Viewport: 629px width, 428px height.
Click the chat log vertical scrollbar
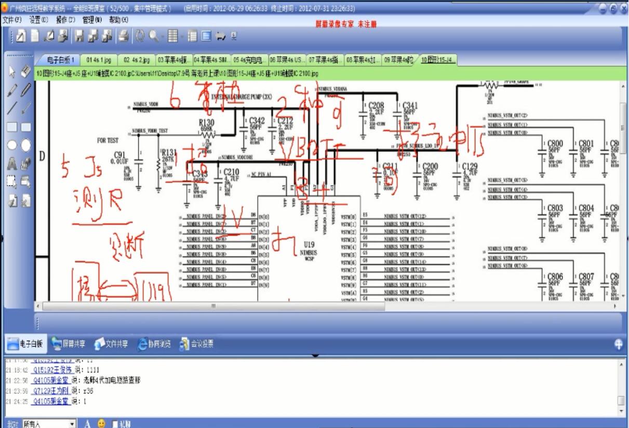coord(622,388)
